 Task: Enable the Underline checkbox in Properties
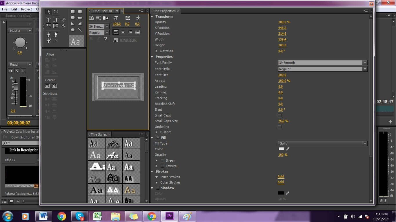(x=280, y=127)
